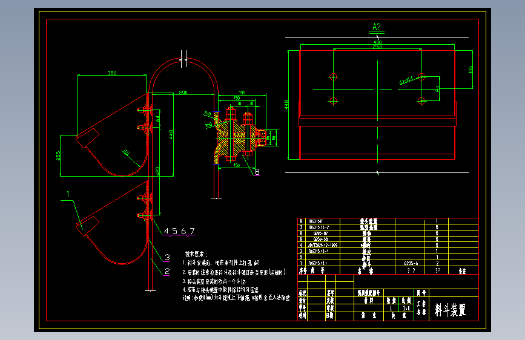
Task: Select the 380 horizontal dimension text
Action: [x=112, y=73]
